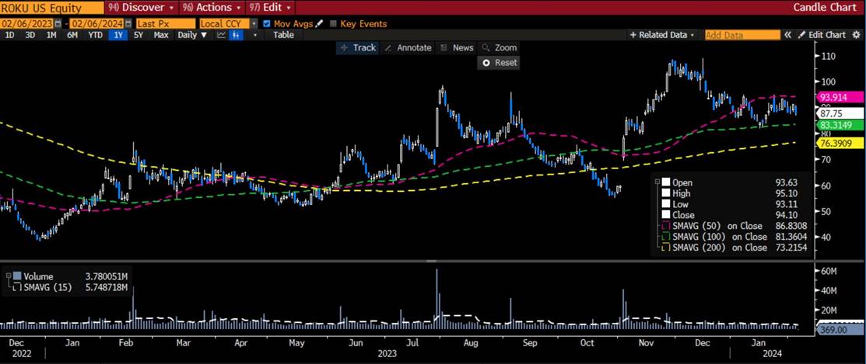
Task: Toggle Volume legend swatch
Action: pos(16,276)
